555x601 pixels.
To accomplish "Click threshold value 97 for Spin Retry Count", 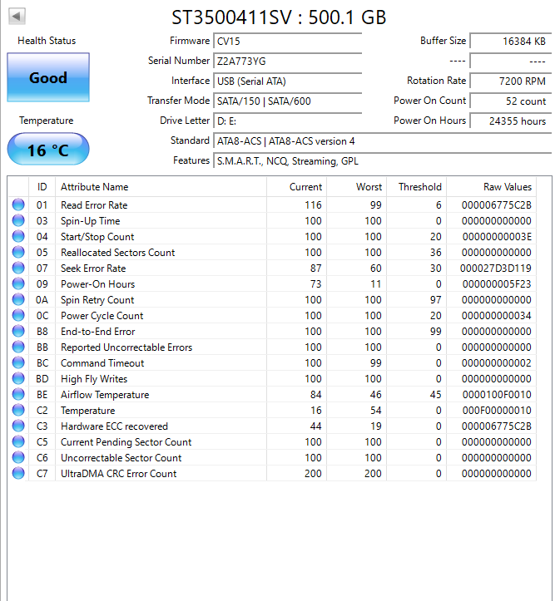I will pyautogui.click(x=436, y=300).
